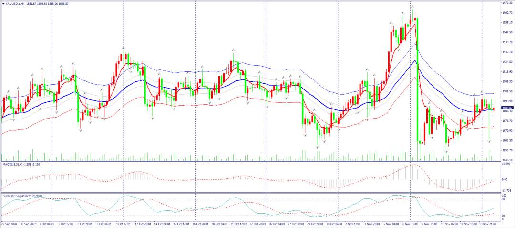Click the 1955.10 price axis label
Screen dimensions: 515x228
(x=508, y=23)
